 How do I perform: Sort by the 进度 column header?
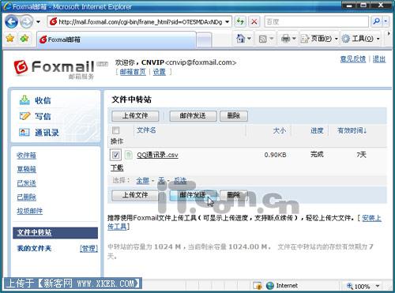point(317,130)
